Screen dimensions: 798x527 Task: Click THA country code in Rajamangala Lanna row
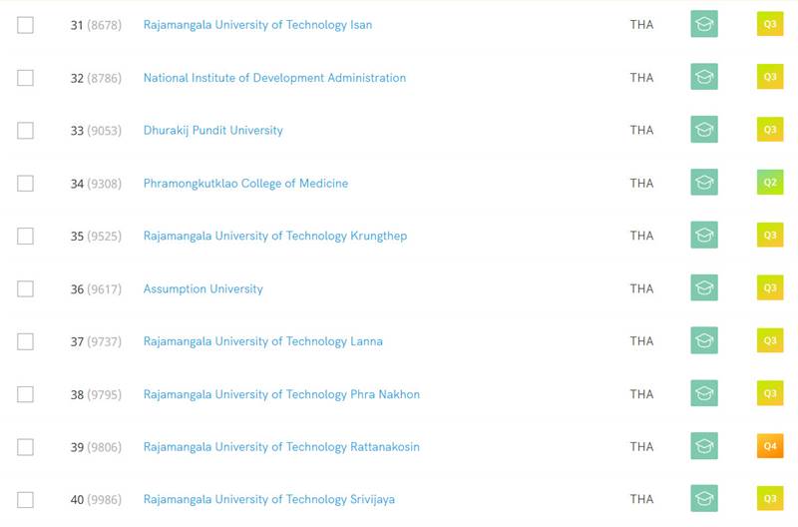click(641, 341)
